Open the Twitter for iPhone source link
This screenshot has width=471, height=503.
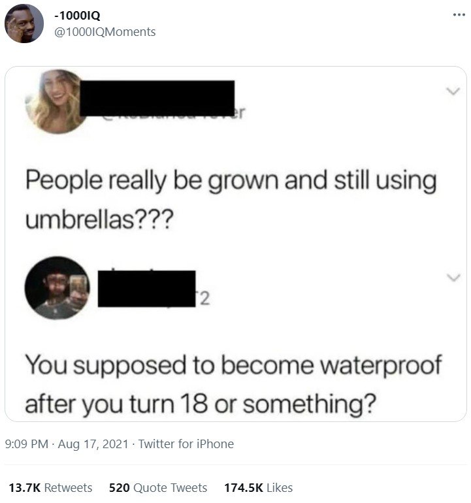pyautogui.click(x=186, y=444)
